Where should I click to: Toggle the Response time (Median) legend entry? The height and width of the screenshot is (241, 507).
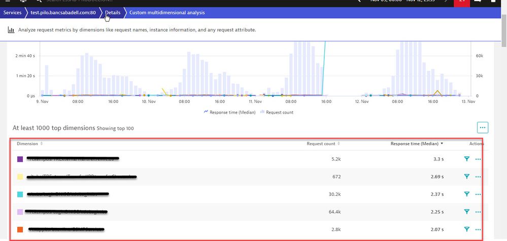pyautogui.click(x=229, y=113)
